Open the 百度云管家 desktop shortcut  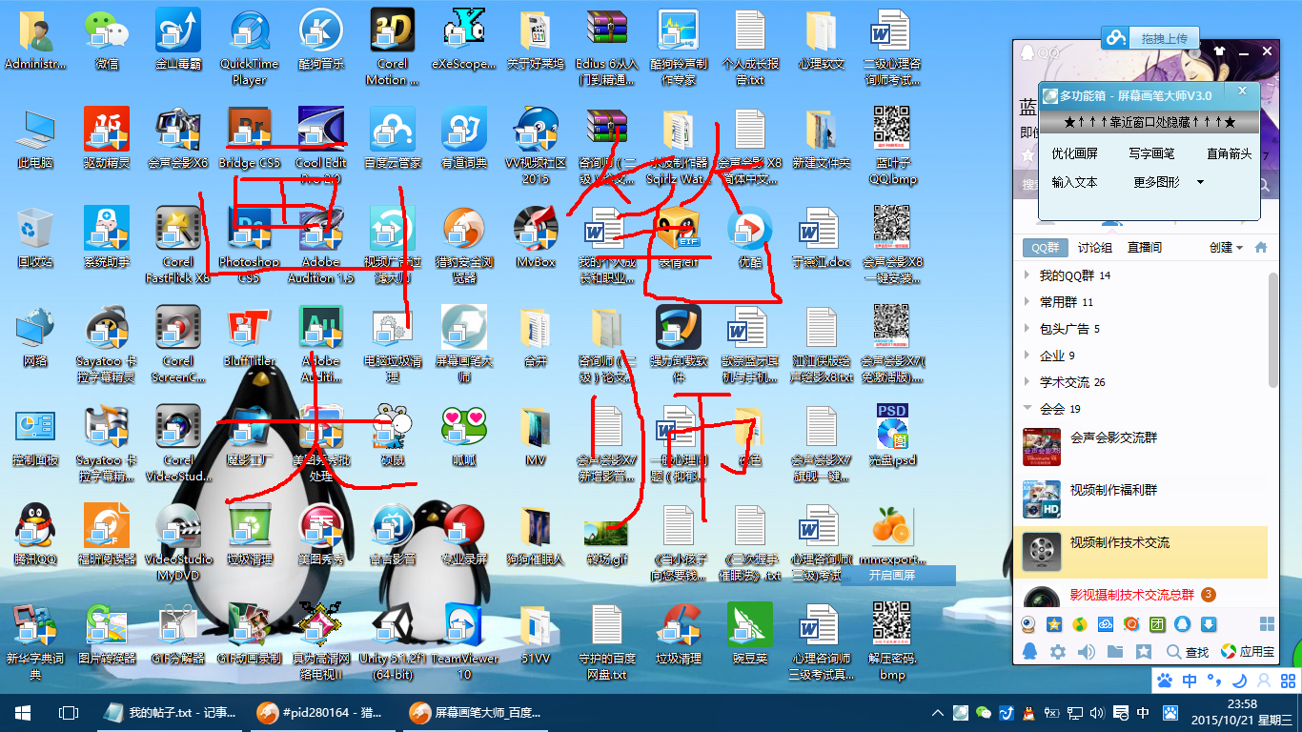pyautogui.click(x=393, y=138)
